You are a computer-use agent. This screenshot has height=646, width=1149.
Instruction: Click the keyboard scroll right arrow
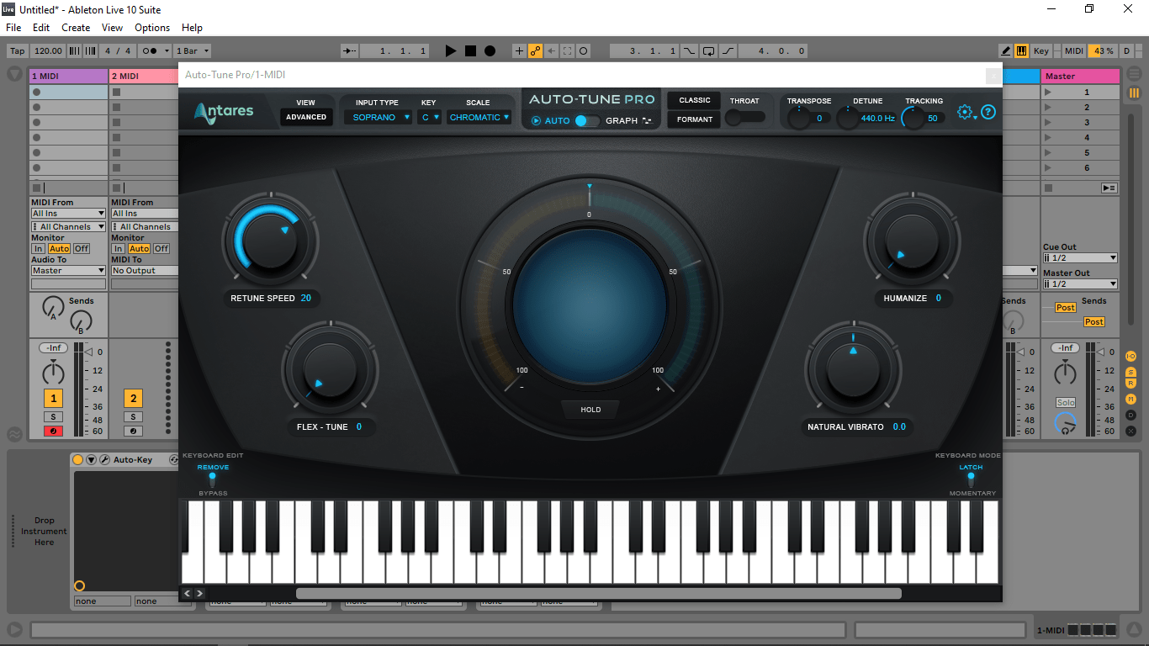[199, 594]
